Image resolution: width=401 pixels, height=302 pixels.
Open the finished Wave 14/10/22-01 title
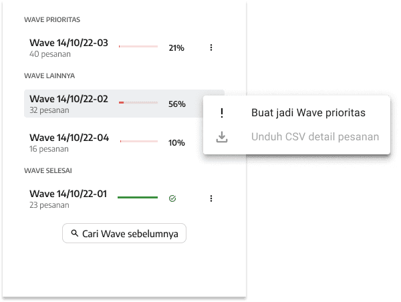pyautogui.click(x=69, y=194)
